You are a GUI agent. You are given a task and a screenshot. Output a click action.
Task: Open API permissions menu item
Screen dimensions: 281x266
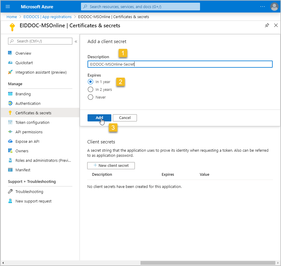[x=29, y=132]
